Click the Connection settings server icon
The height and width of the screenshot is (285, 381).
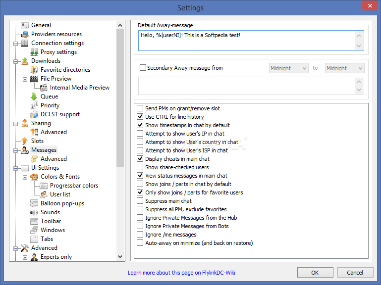point(25,43)
